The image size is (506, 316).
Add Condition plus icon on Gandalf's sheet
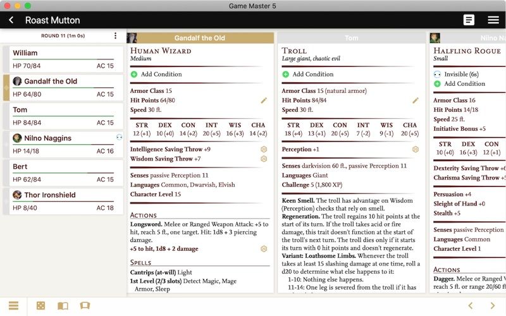[134, 74]
